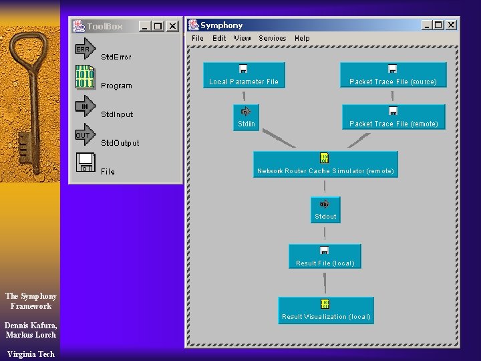Select the Packet Trace File (source) label

coord(393,82)
